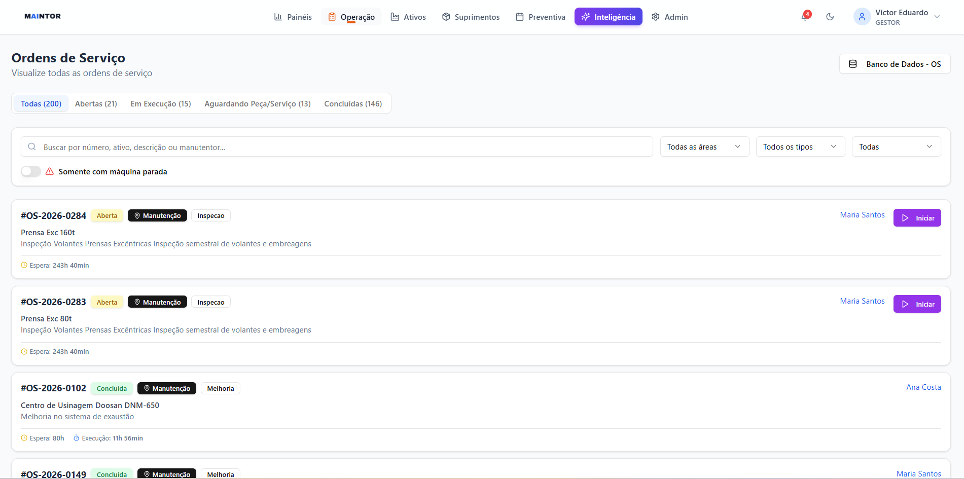Open Maria Santos link on OS-2026-0284
The height and width of the screenshot is (479, 964).
[x=862, y=215]
